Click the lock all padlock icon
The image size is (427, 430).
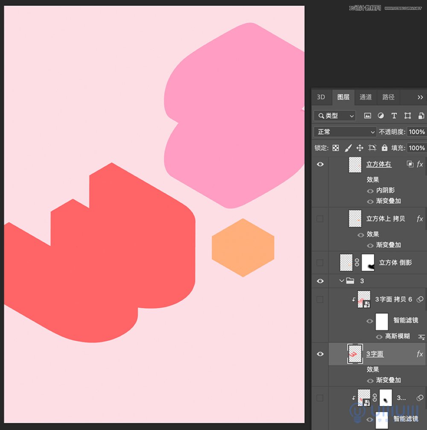(384, 148)
